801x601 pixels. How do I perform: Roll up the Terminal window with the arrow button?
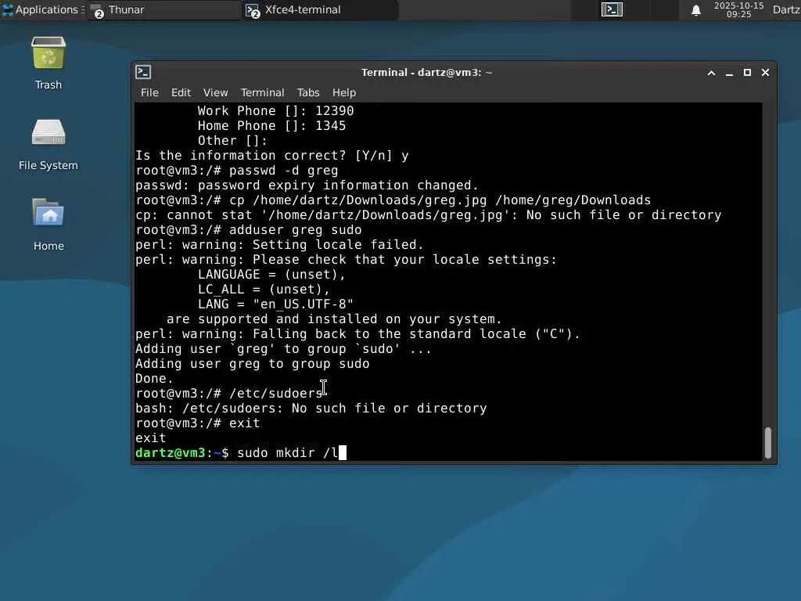coord(711,73)
